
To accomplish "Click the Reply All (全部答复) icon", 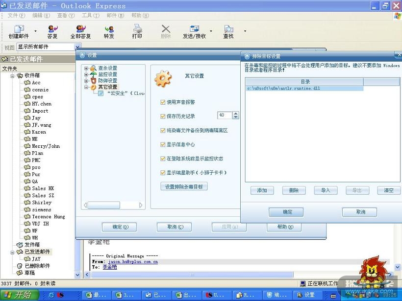I will (80, 31).
